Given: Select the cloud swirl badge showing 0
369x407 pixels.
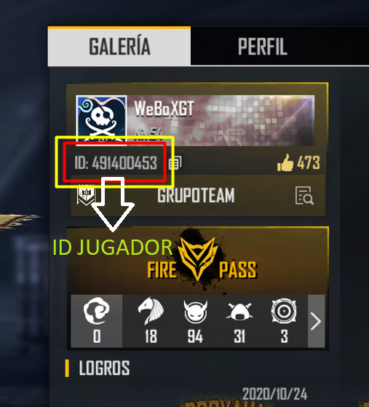Looking at the screenshot, I should click(97, 321).
